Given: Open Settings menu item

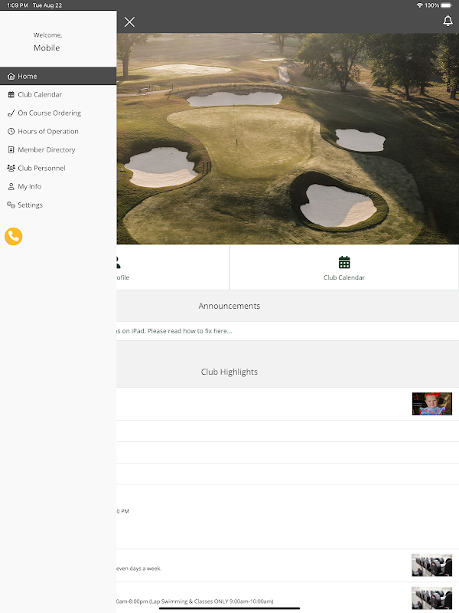Looking at the screenshot, I should click(x=58, y=205).
